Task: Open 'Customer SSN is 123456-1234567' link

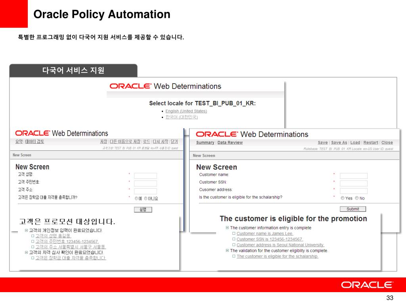Action: tap(270, 239)
